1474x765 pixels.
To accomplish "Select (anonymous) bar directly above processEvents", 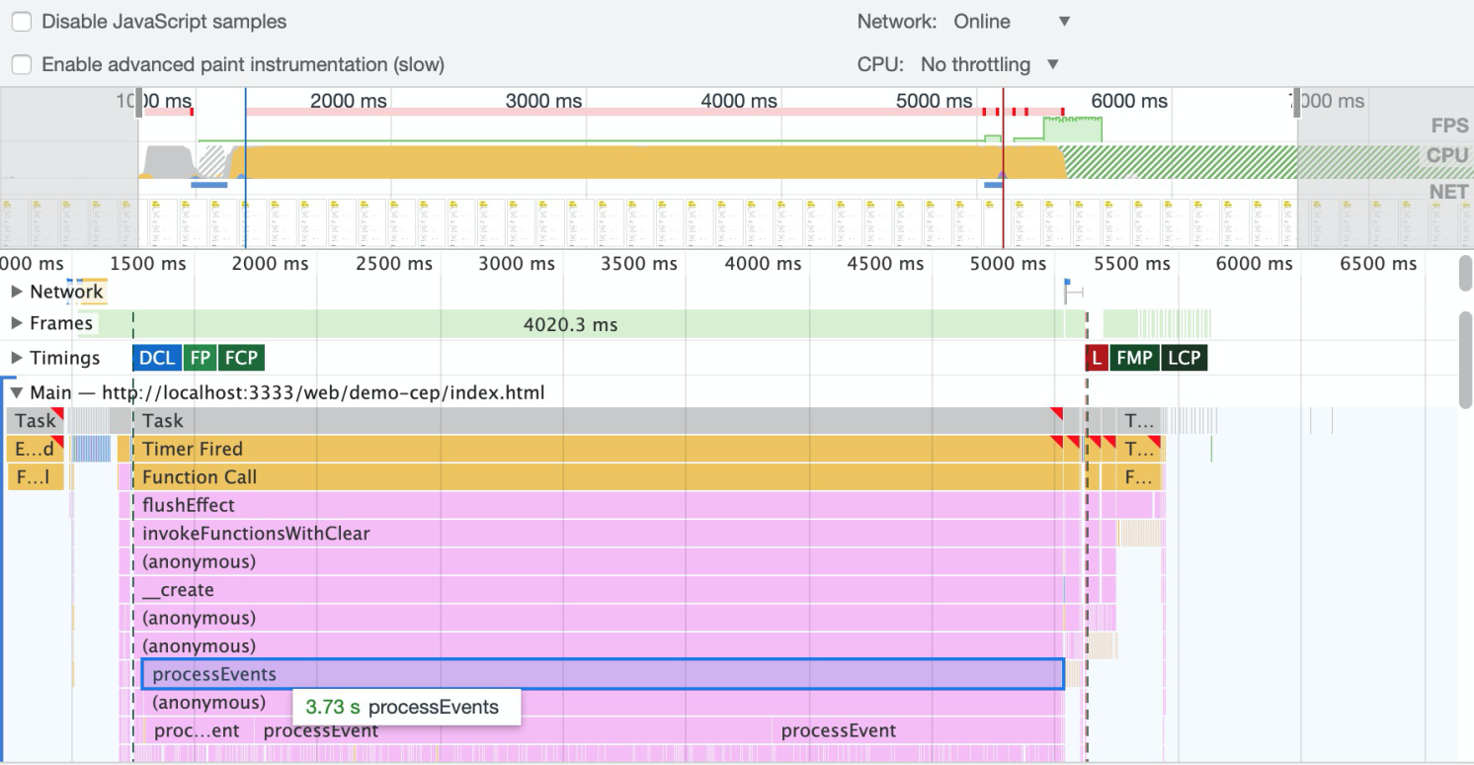I will [x=598, y=646].
